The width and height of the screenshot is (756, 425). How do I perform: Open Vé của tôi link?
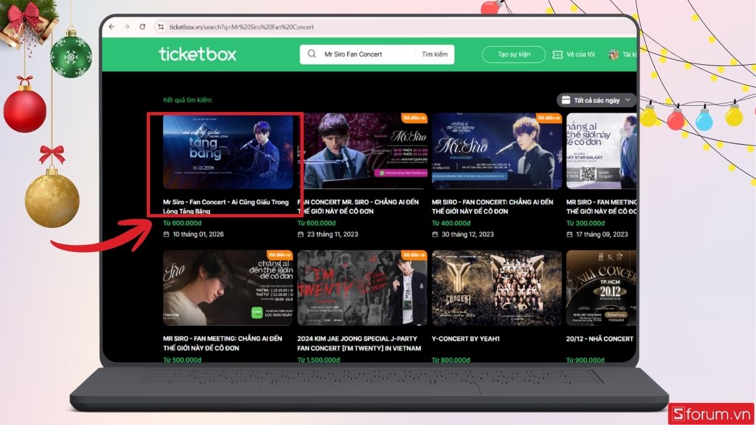580,54
